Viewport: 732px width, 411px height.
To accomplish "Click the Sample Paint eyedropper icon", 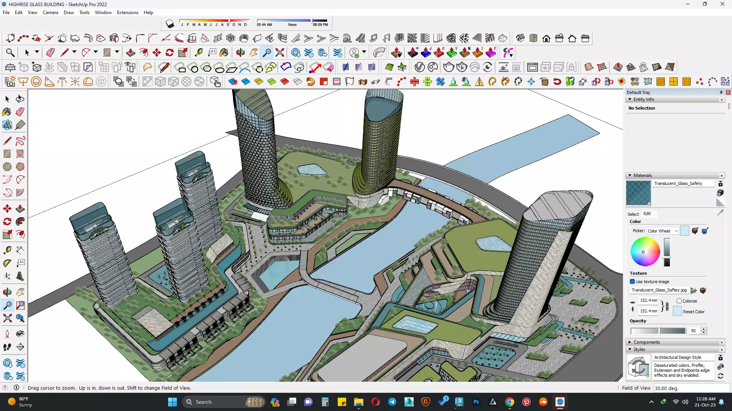I will click(720, 213).
